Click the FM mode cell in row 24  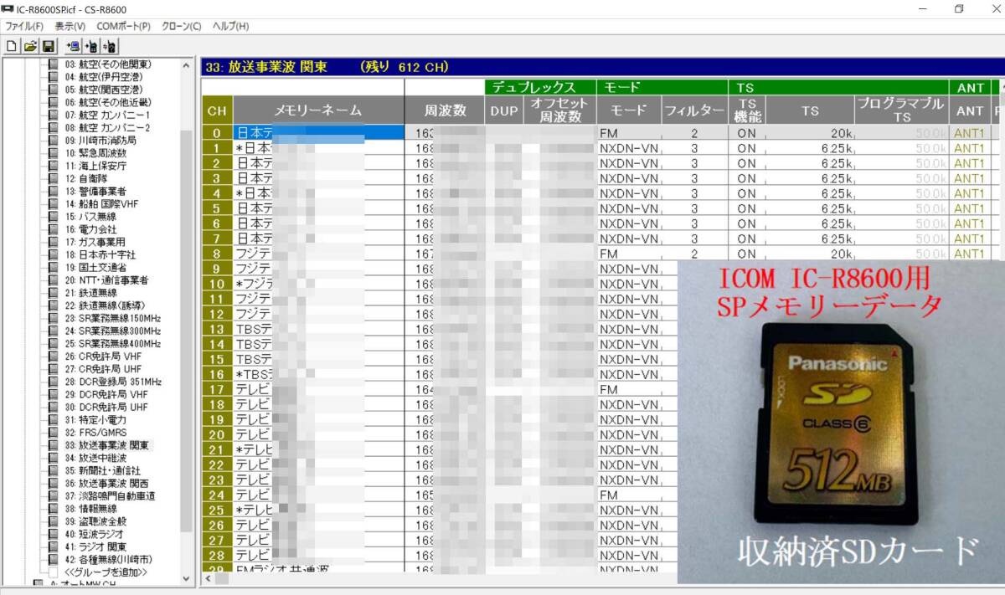tap(628, 495)
